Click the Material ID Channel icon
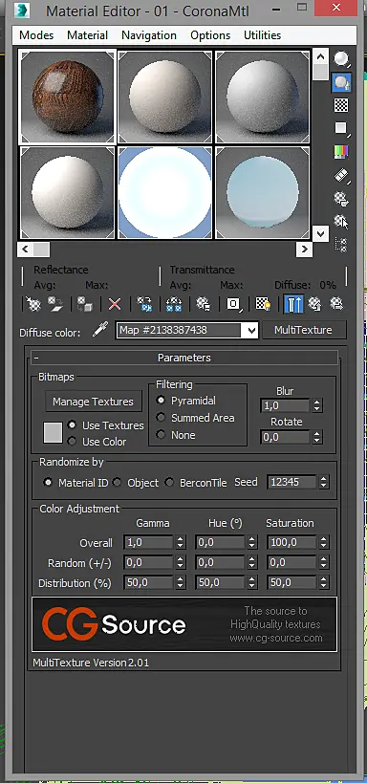This screenshot has height=783, width=367. 233,304
